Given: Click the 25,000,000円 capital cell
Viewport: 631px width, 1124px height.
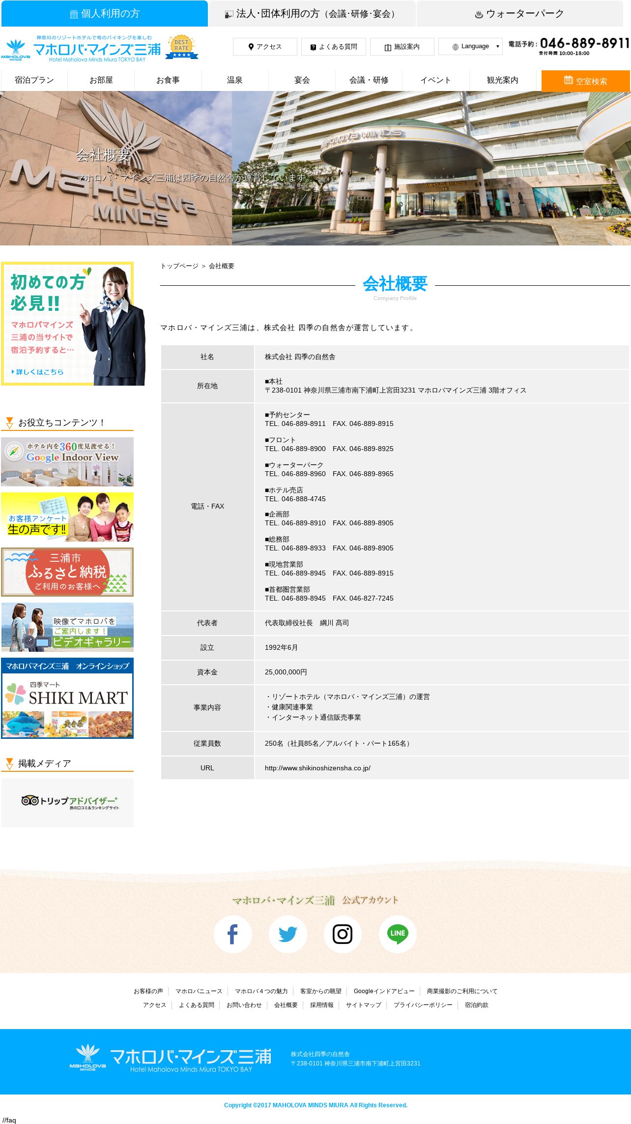Looking at the screenshot, I should click(442, 672).
